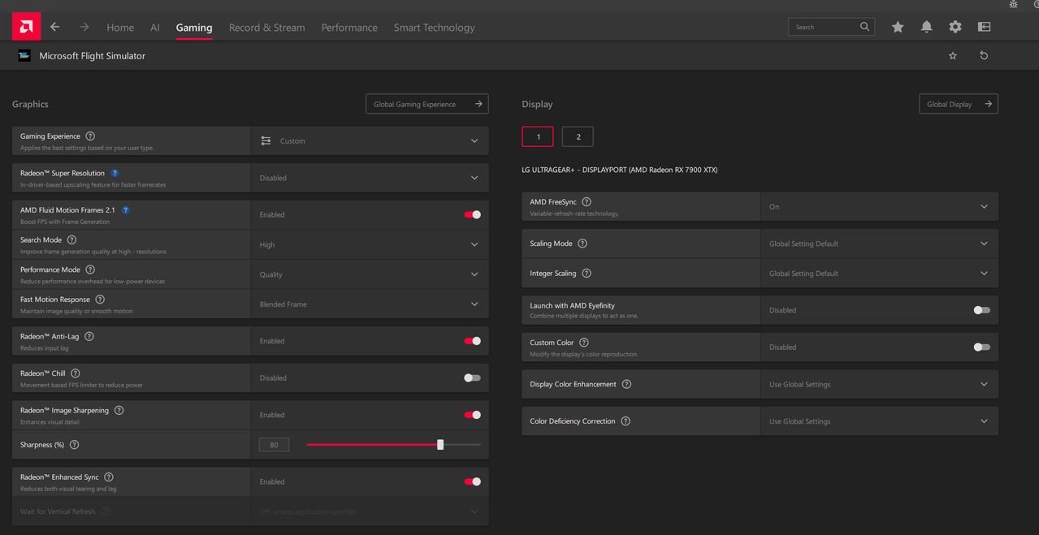Screen dimensions: 1039x535
Task: Open Radeon Super Resolution dropdown
Action: (x=370, y=178)
